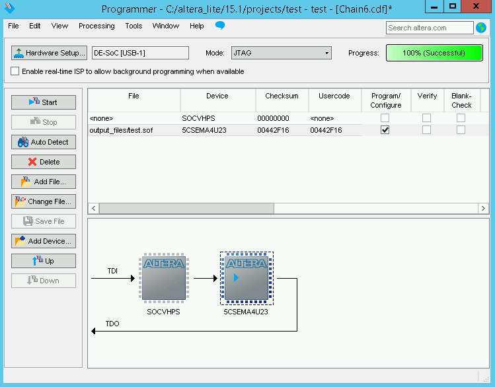This screenshot has width=495, height=387.
Task: Move device Up in chain
Action: click(44, 261)
